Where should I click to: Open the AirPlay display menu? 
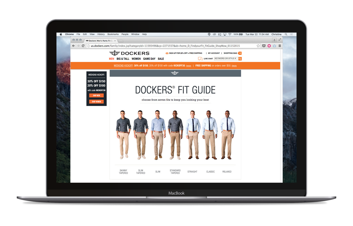point(225,34)
